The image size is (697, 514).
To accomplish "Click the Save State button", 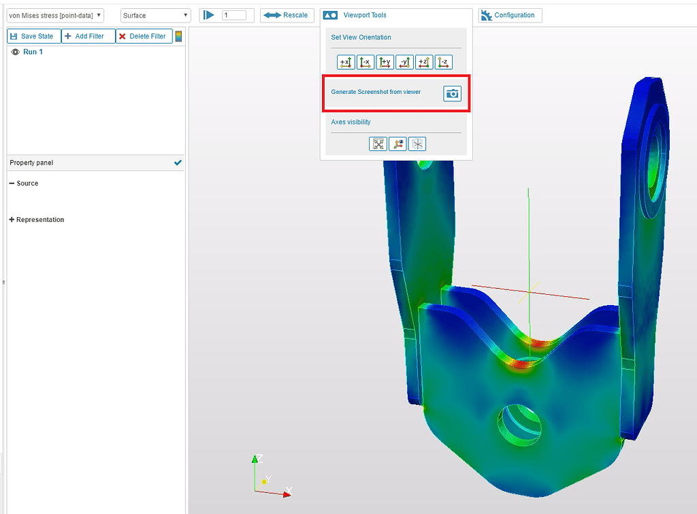I will [33, 35].
